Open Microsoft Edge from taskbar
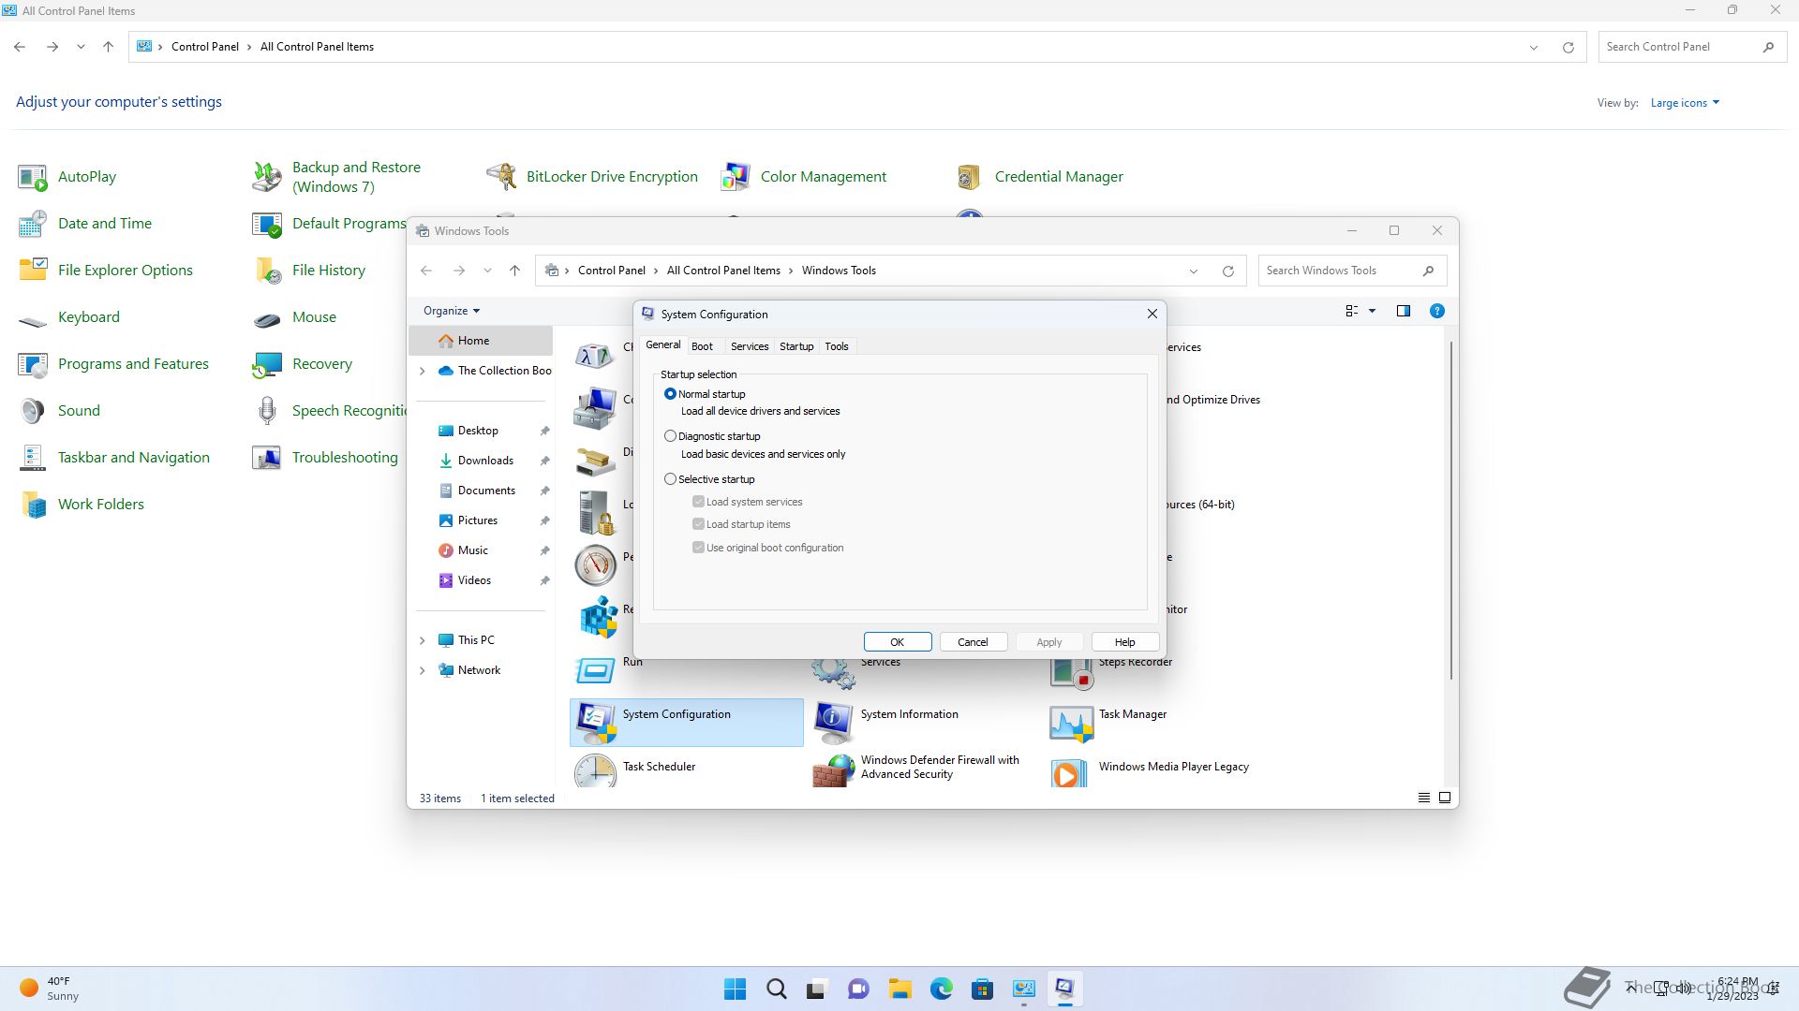Screen dimensions: 1799x1011 941,989
